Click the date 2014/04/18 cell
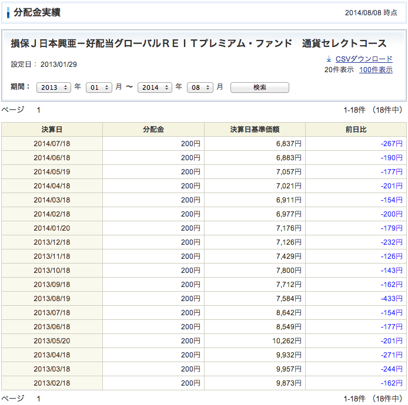 [52, 185]
